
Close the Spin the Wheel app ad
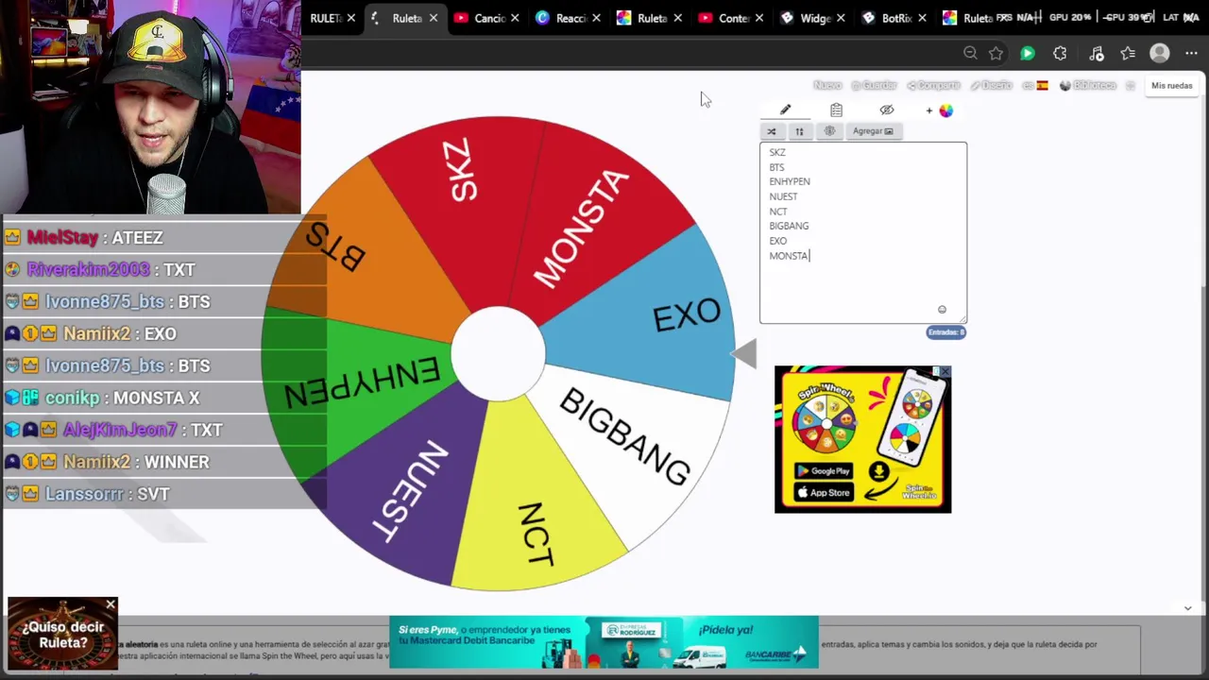click(x=945, y=372)
